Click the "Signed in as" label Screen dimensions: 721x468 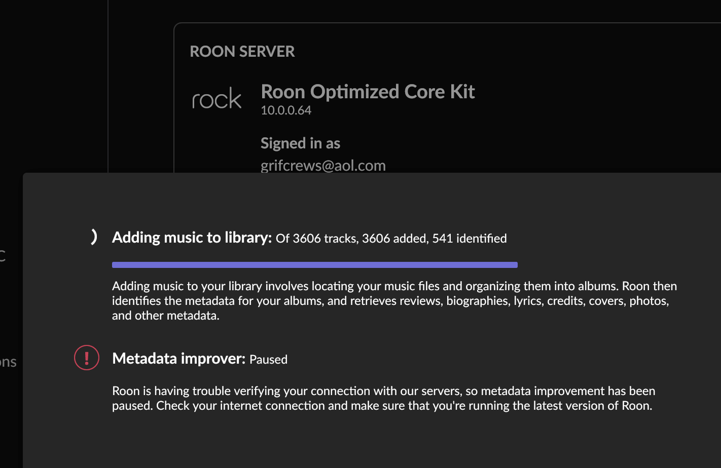click(x=300, y=143)
